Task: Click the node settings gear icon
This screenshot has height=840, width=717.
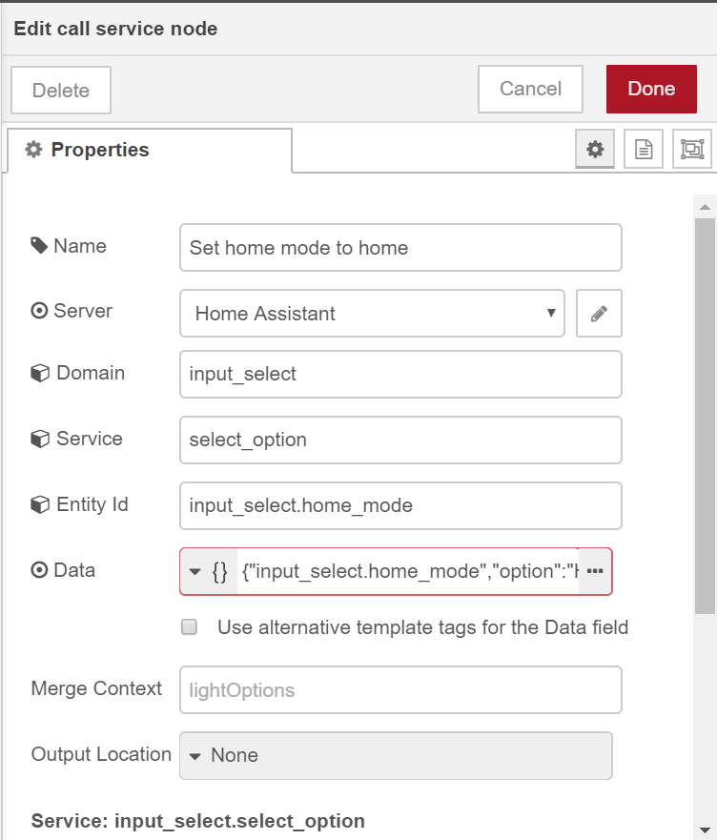Action: tap(595, 150)
